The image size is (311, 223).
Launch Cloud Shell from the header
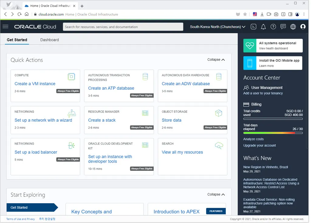tap(253, 27)
